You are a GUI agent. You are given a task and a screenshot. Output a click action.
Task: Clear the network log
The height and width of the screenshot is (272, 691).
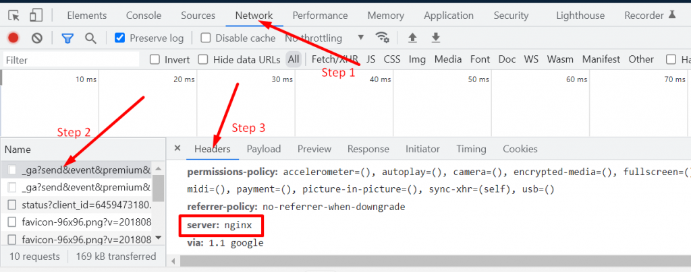[37, 38]
